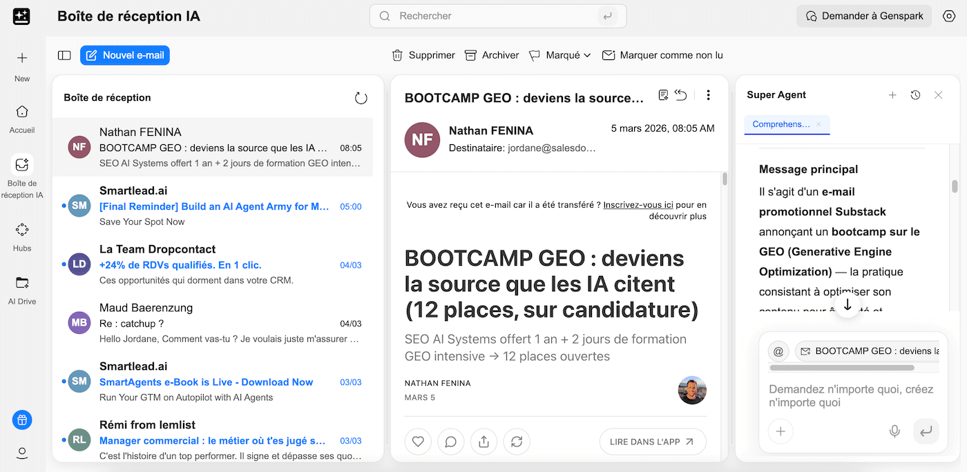This screenshot has width=967, height=472.
Task: Click the heart like icon
Action: click(418, 442)
